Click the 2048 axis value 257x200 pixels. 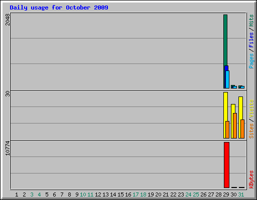(x=8, y=19)
